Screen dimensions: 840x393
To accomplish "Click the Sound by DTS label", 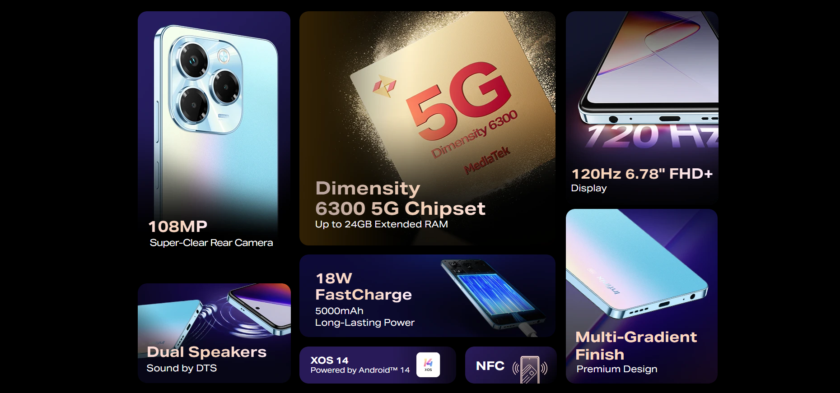I will coord(182,368).
